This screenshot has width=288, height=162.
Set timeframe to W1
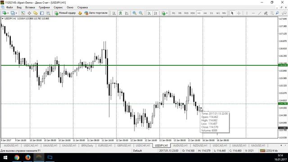[218, 13]
